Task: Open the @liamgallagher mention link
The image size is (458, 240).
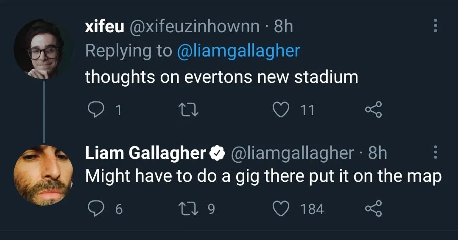Action: [x=238, y=51]
